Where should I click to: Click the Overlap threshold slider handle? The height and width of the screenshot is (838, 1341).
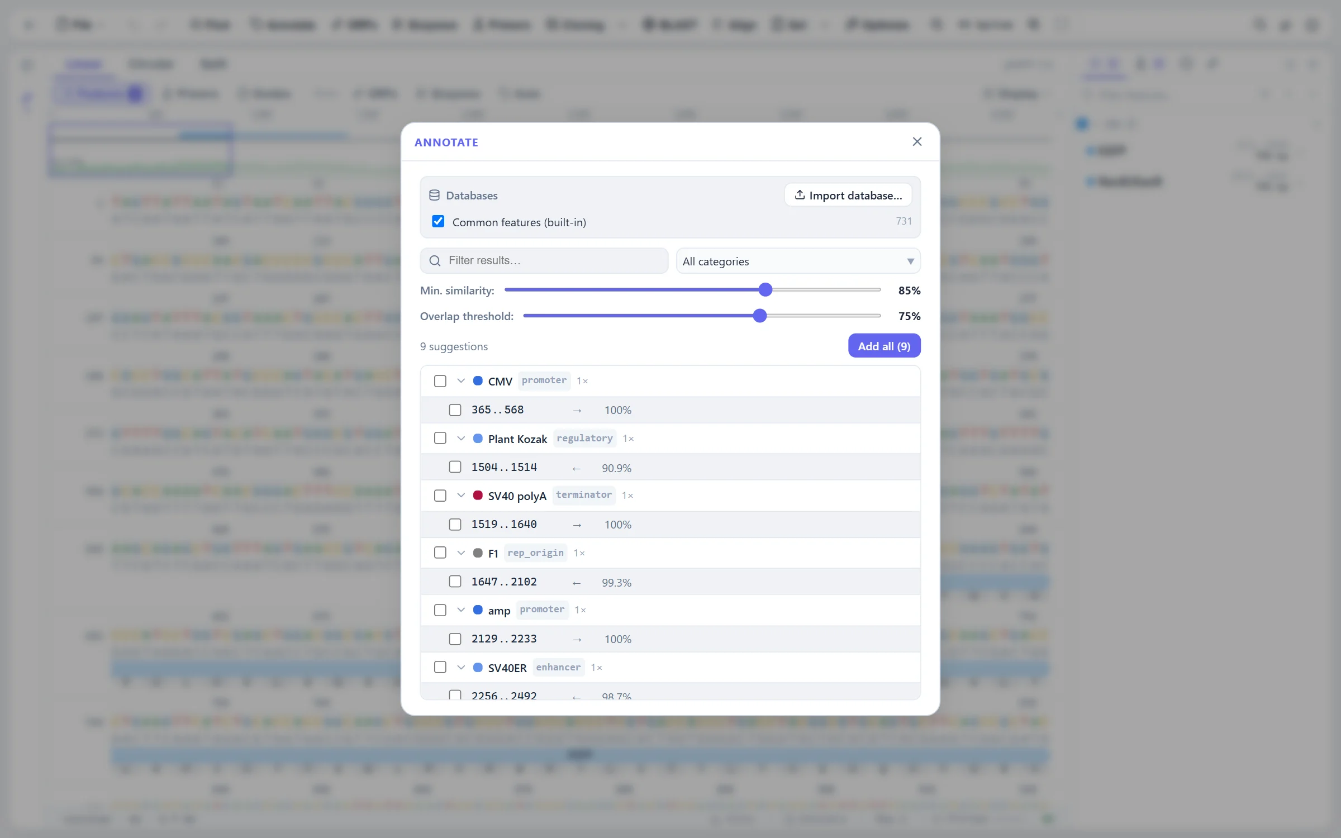pyautogui.click(x=759, y=316)
